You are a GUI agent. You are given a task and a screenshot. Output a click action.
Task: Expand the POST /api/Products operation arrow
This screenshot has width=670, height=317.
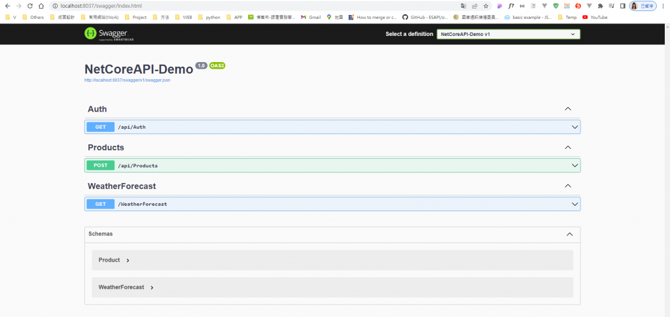(574, 165)
